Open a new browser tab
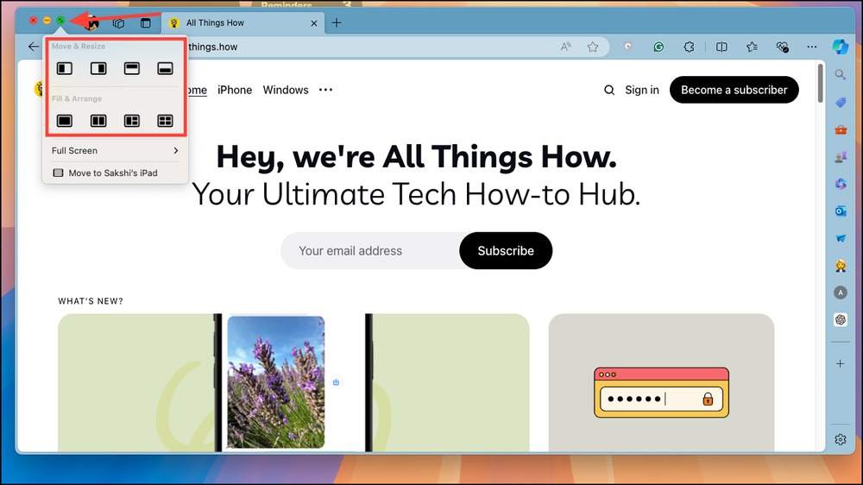Viewport: 863px width, 485px height. pos(337,22)
